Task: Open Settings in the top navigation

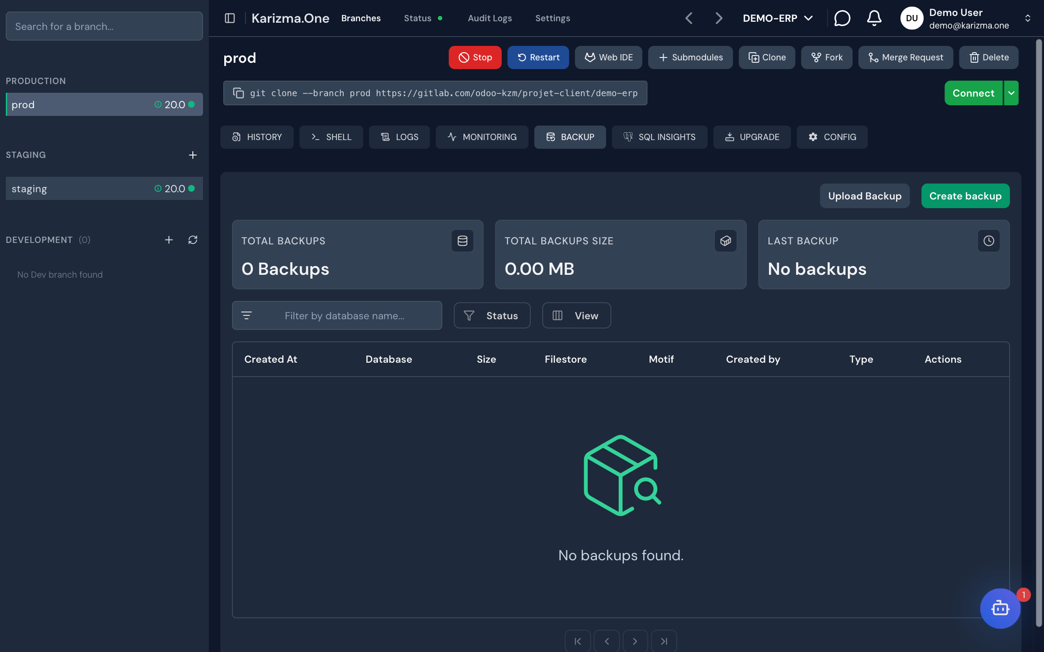Action: click(x=552, y=18)
